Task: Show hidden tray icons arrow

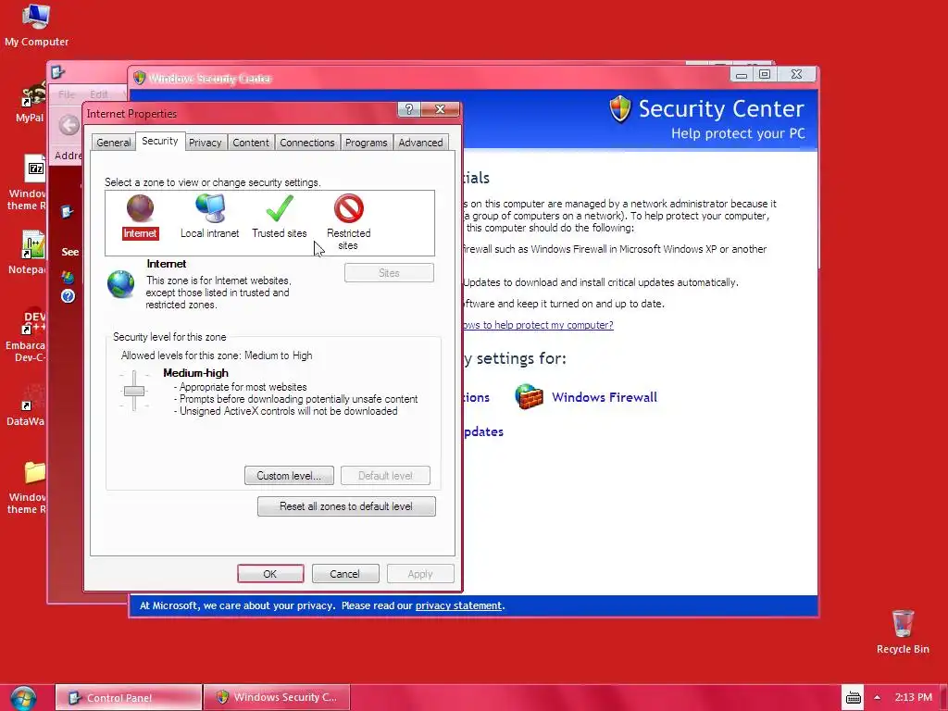Action: pos(877,698)
